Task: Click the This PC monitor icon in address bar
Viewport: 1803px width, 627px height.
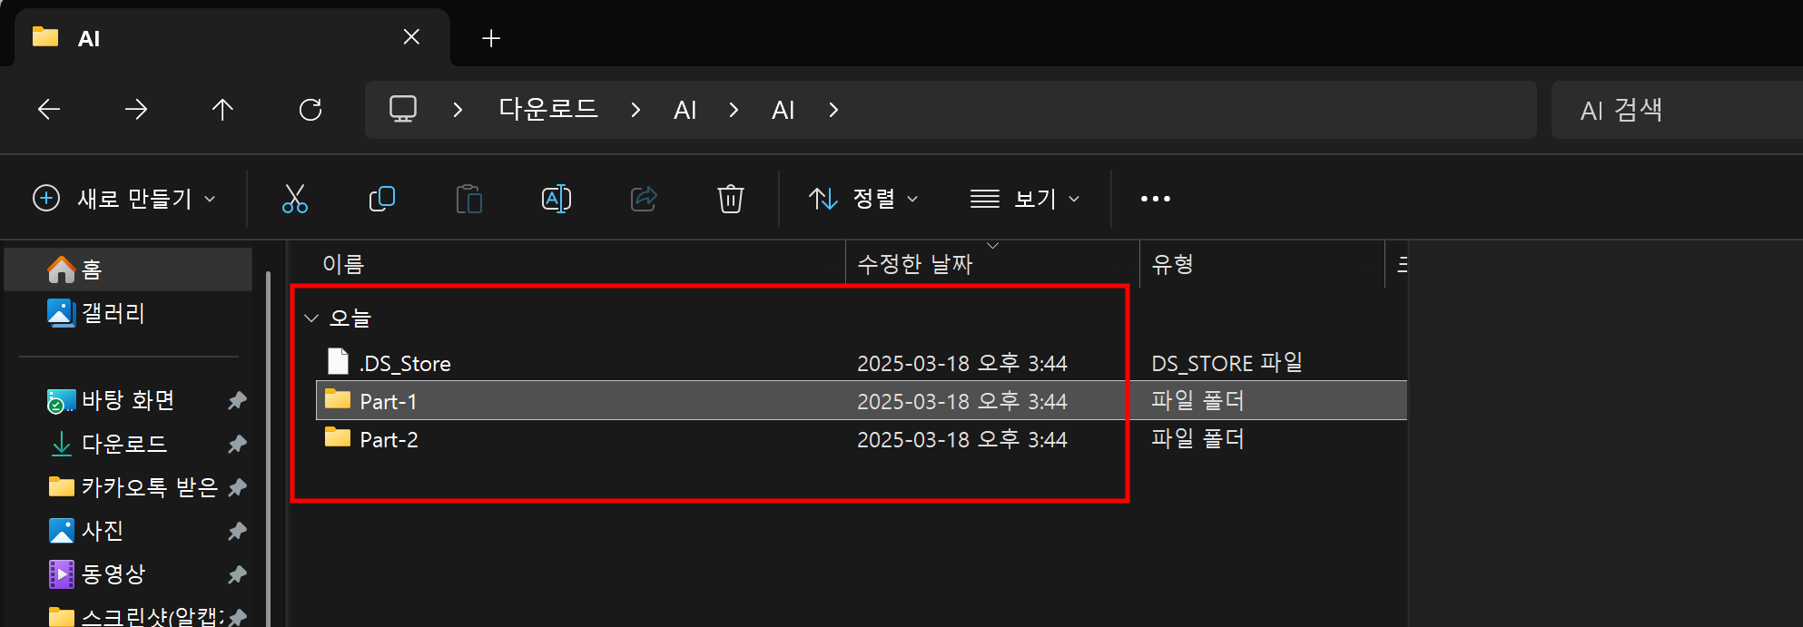Action: [403, 109]
